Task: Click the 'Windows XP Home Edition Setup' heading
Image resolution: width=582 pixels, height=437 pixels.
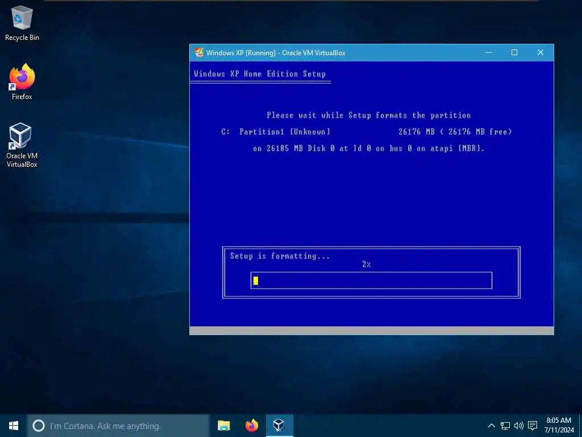Action: click(x=259, y=73)
